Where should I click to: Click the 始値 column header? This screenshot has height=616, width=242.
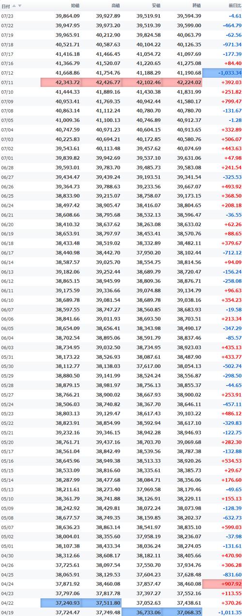click(x=75, y=6)
